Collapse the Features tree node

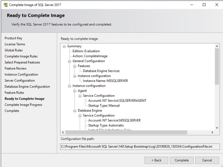coord(75,66)
